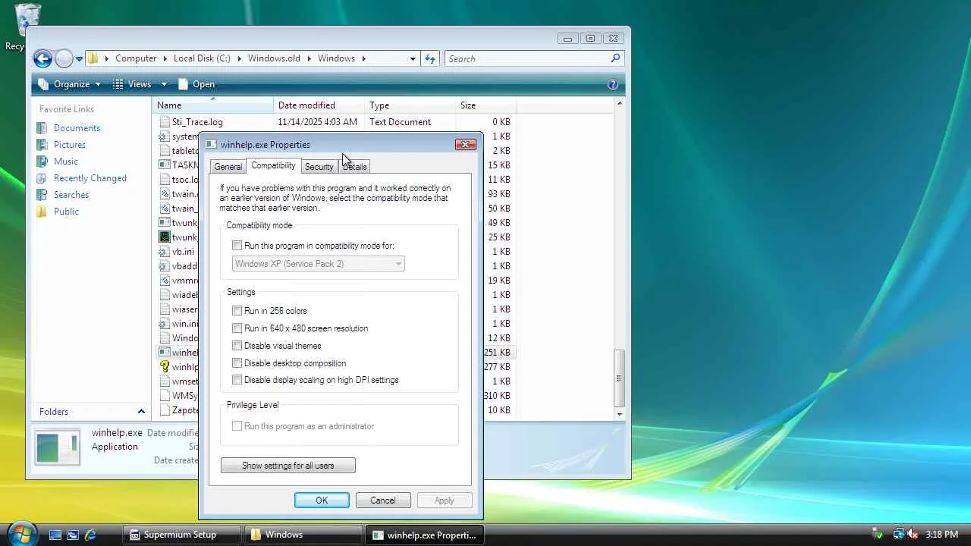Image resolution: width=971 pixels, height=546 pixels.
Task: Open the address bar history dropdown arrow
Action: 413,58
